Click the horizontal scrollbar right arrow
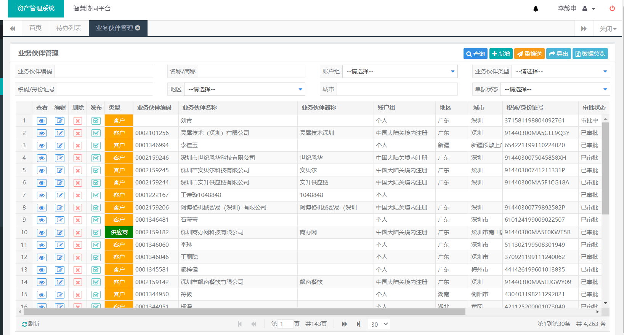624x335 pixels. click(x=597, y=312)
